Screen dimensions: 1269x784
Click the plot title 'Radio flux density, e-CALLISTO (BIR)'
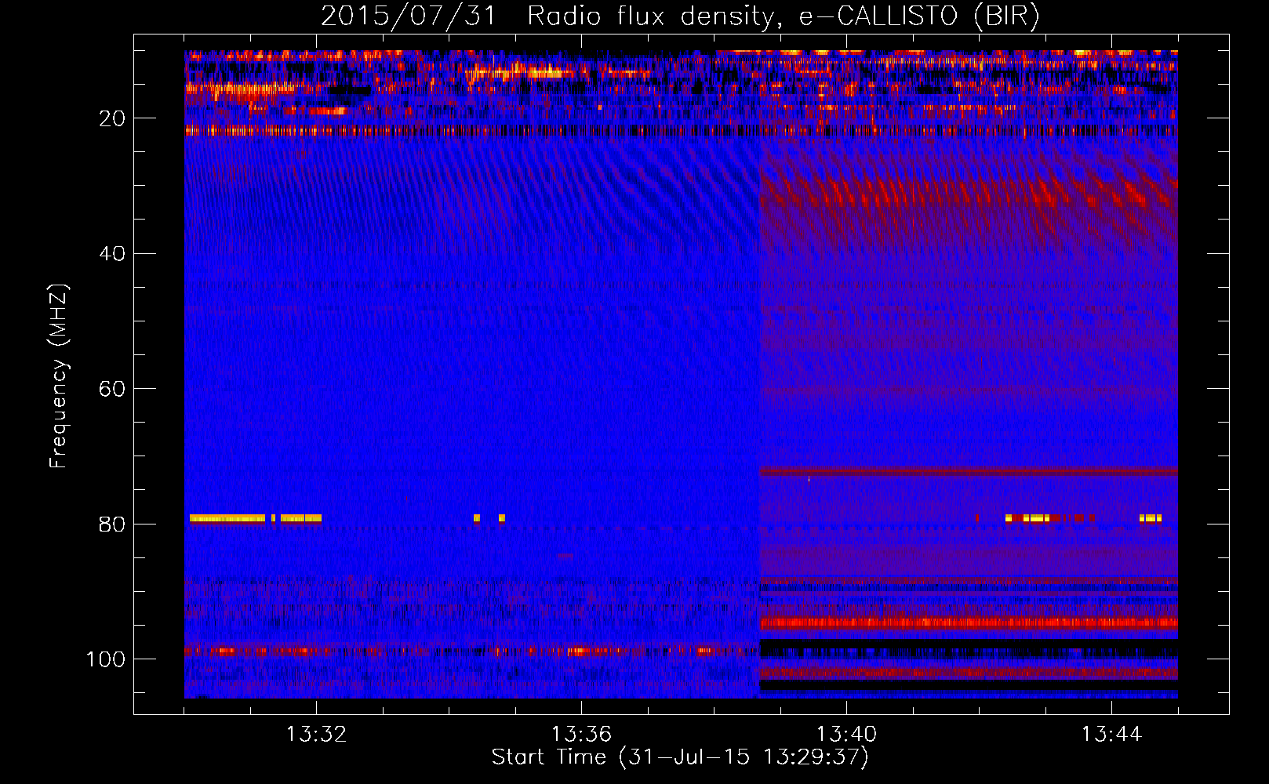(x=784, y=16)
